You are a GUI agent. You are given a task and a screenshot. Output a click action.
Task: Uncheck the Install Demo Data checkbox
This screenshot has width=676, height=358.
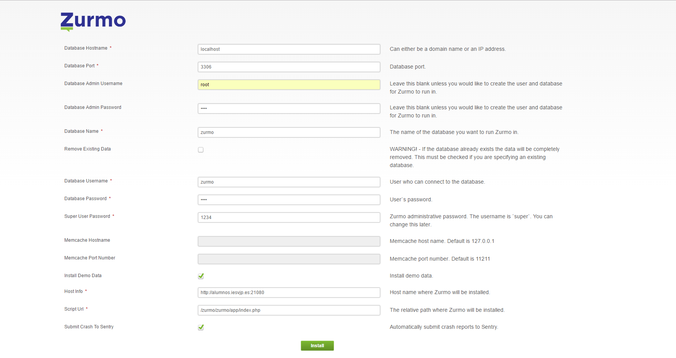pos(201,276)
